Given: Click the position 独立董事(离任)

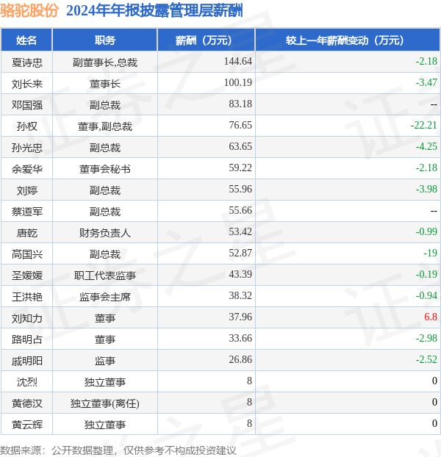Looking at the screenshot, I should [x=105, y=403].
